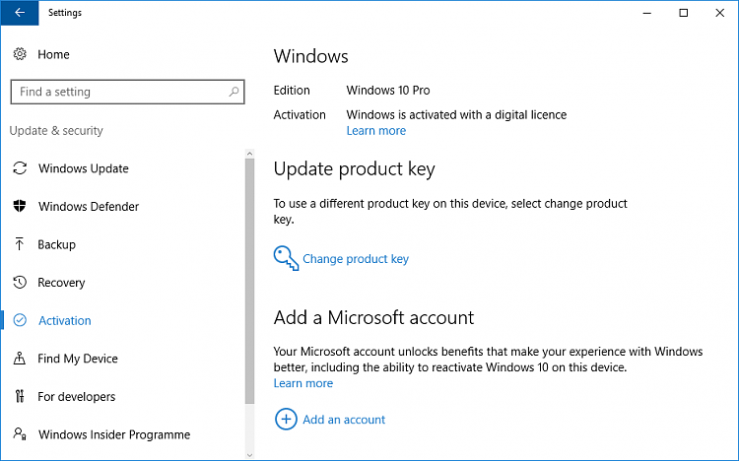Go to For developers page
Screen dimensions: 739x461
point(76,397)
